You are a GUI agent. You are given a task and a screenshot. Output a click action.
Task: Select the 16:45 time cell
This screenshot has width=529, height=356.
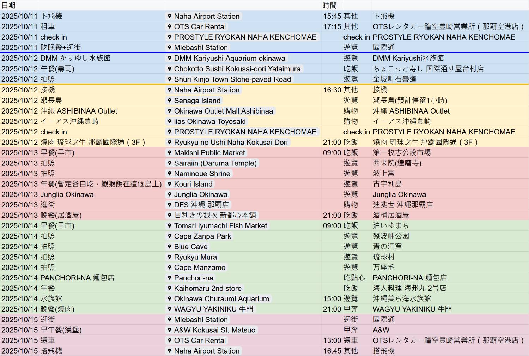332,351
